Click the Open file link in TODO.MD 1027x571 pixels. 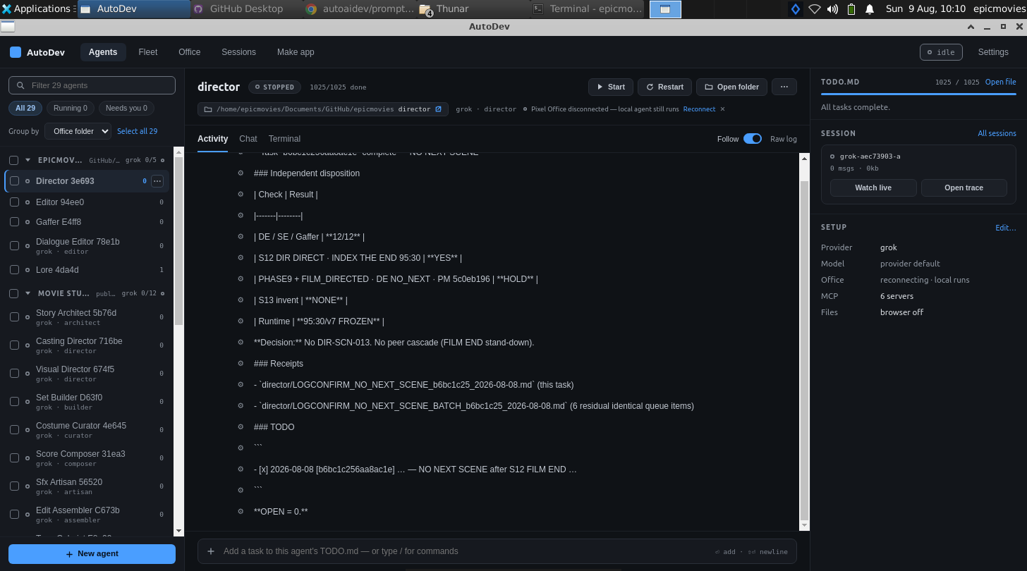coord(1001,82)
